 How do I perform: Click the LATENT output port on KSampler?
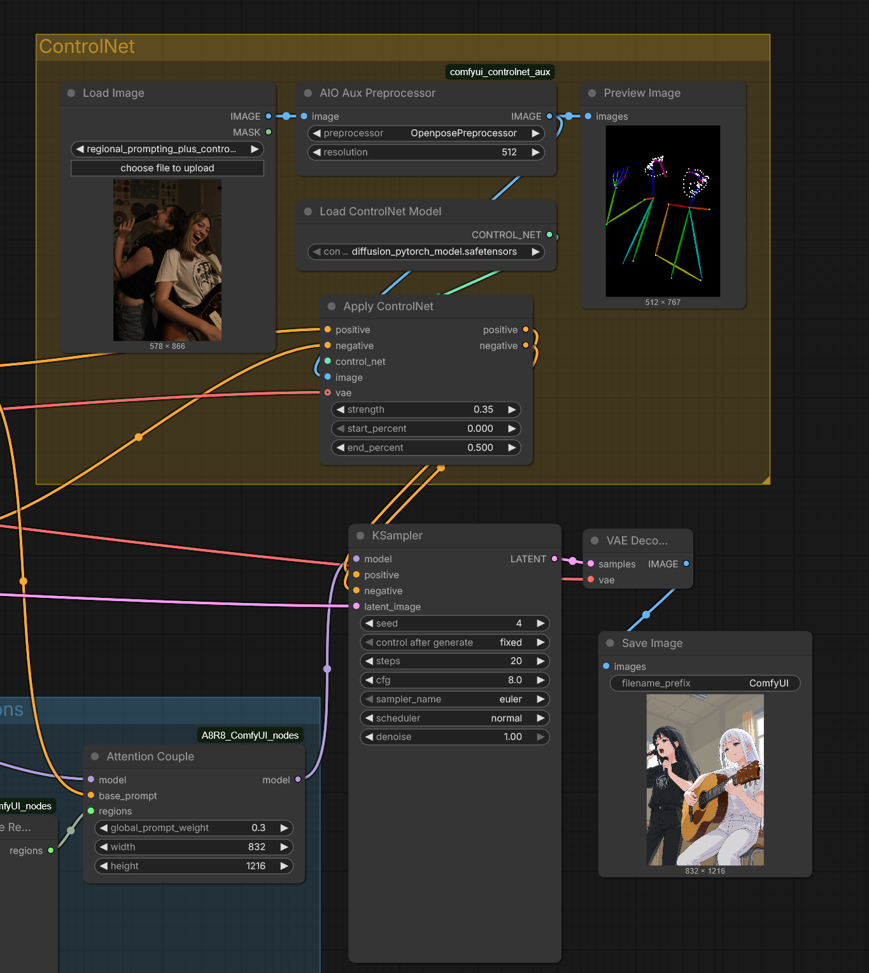coord(555,559)
